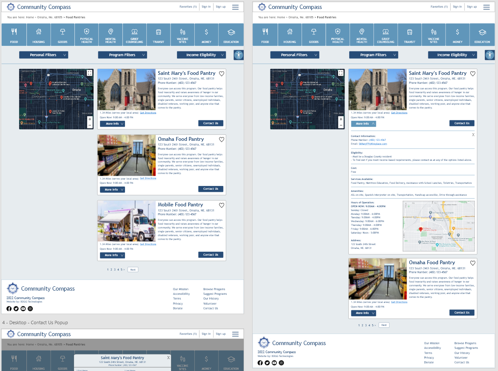This screenshot has height=371, width=498.
Task: Select Physical Health tile in right mockup
Action: tap(338, 34)
